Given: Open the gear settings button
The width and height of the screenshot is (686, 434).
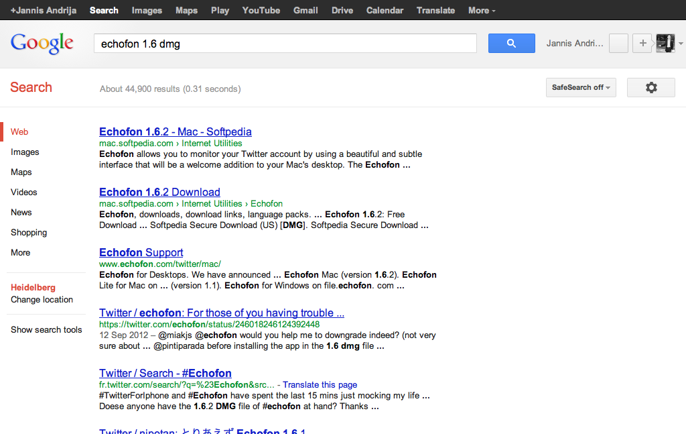Looking at the screenshot, I should tap(651, 88).
